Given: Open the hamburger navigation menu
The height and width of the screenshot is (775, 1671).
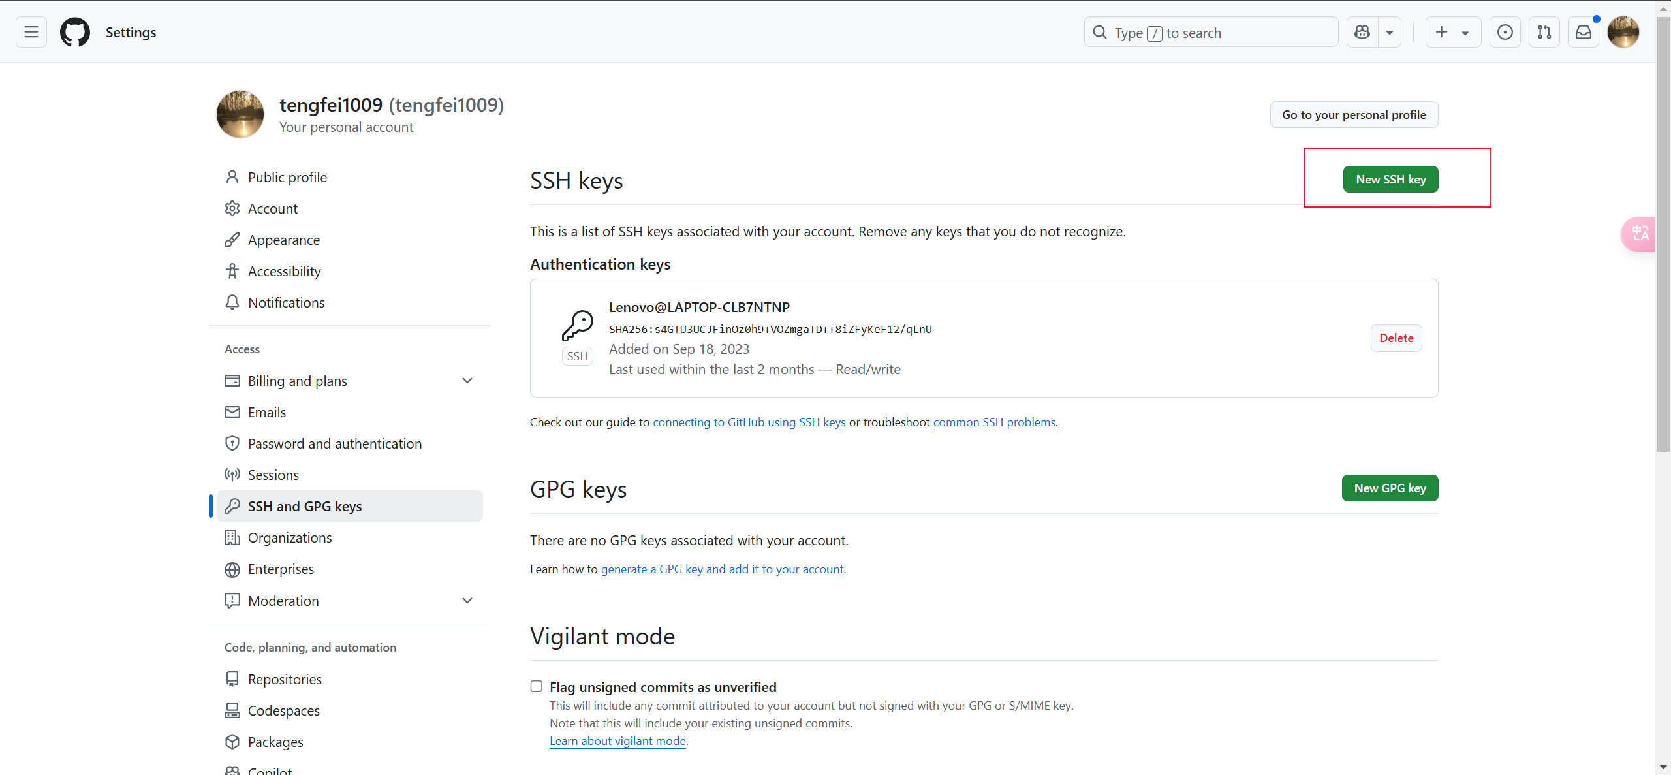Looking at the screenshot, I should [31, 32].
